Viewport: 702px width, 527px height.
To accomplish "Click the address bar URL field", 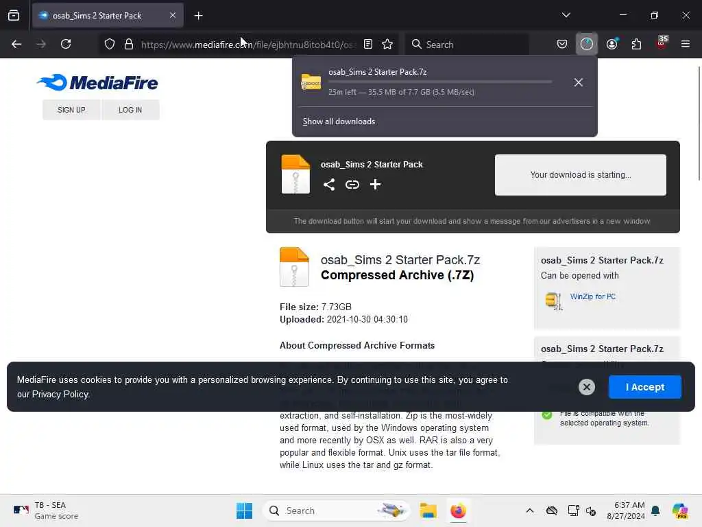I will click(x=248, y=45).
